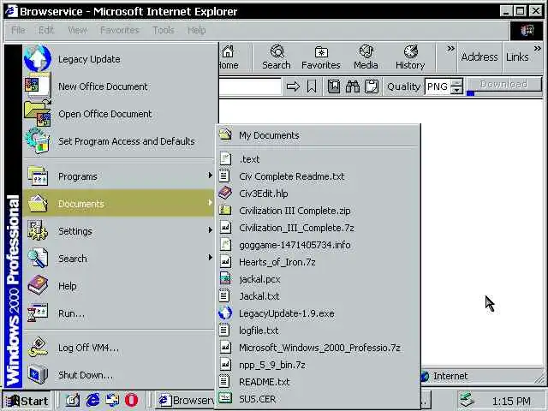Open Civilization_III_Complete.7z

click(x=318, y=228)
